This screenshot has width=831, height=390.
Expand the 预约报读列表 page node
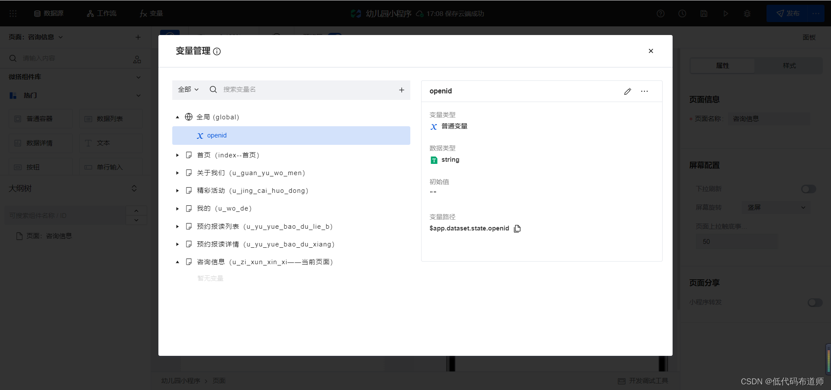177,227
